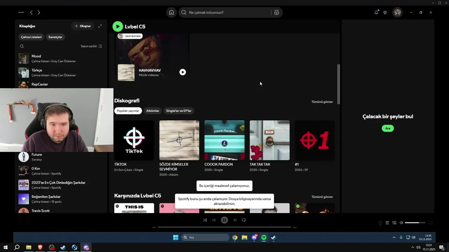Open the notification center at the bottom-right corner
Viewport: 449px width, 252px height.
pos(442,247)
